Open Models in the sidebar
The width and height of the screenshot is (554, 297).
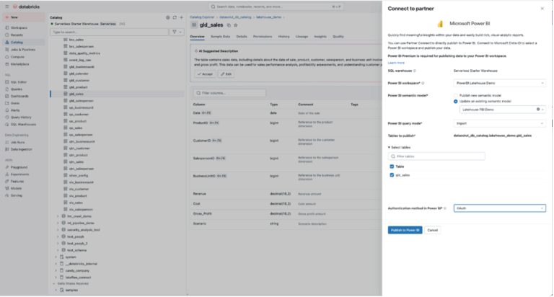click(16, 188)
